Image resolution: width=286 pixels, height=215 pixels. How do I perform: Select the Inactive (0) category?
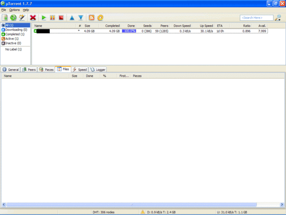[x=12, y=43]
